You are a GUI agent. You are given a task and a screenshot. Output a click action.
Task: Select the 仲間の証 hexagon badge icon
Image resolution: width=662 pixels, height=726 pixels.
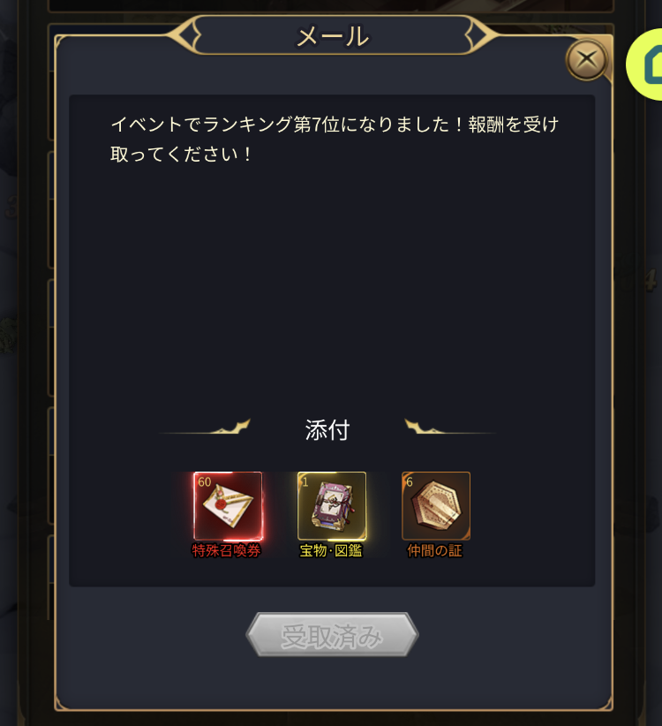click(x=436, y=506)
